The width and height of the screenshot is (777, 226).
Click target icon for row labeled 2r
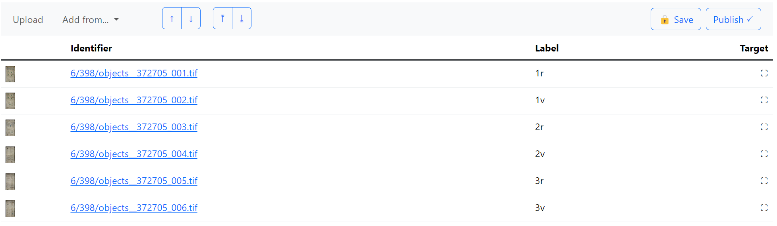point(763,127)
